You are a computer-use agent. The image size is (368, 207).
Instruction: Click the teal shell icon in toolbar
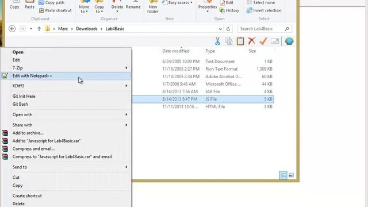tap(289, 41)
